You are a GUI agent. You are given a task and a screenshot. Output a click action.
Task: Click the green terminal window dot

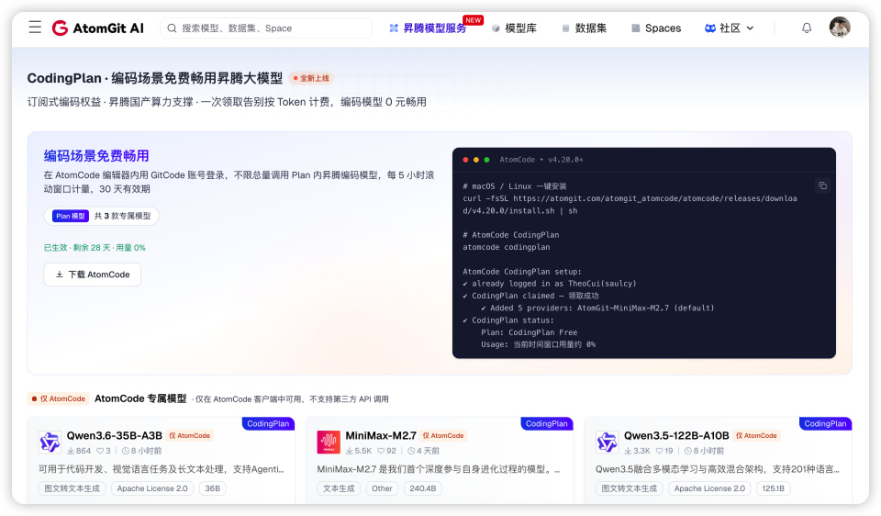pos(486,160)
